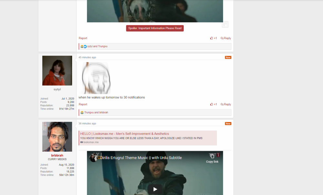Open sytyl's username profile link
This screenshot has width=323, height=195.
[x=57, y=89]
